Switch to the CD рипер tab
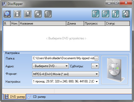 tap(37, 97)
